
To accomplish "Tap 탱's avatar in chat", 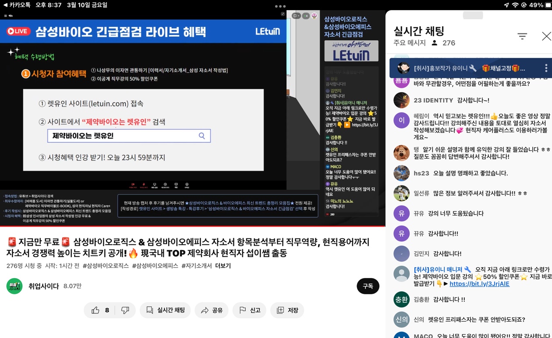I will 401,153.
